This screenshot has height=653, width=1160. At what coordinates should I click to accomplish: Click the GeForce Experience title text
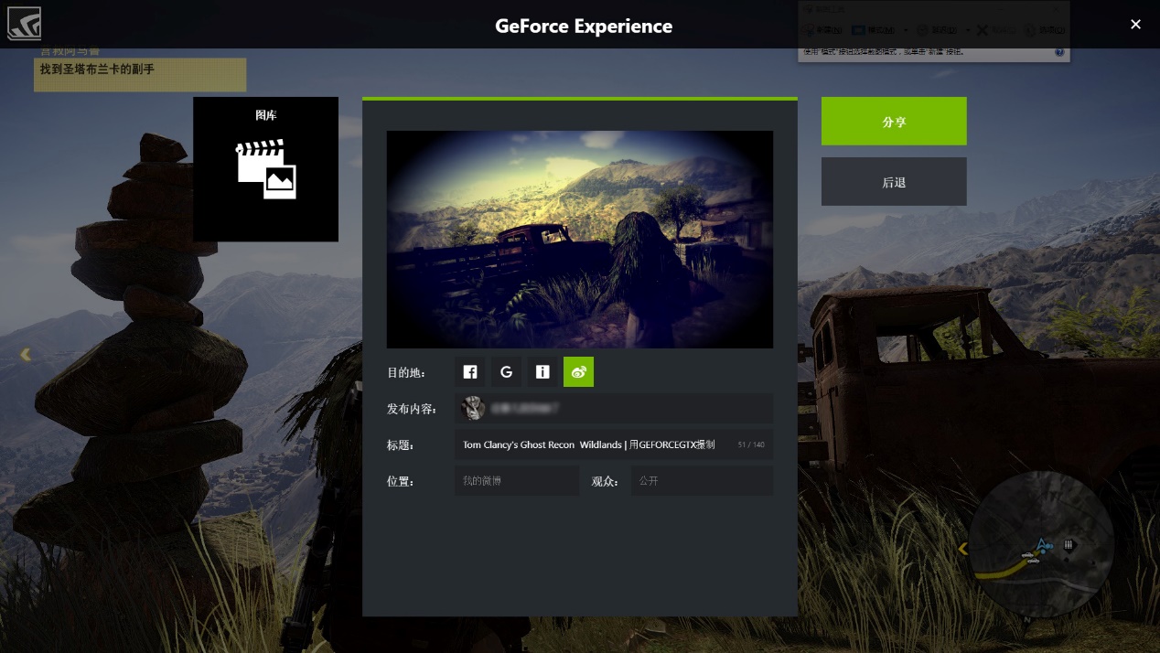584,26
